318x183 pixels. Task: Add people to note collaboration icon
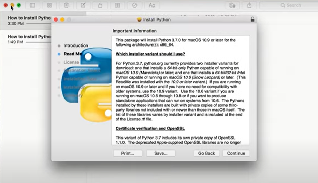(232, 5)
